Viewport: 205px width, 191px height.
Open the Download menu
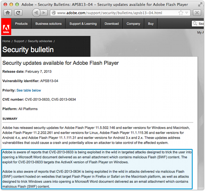click(112, 24)
